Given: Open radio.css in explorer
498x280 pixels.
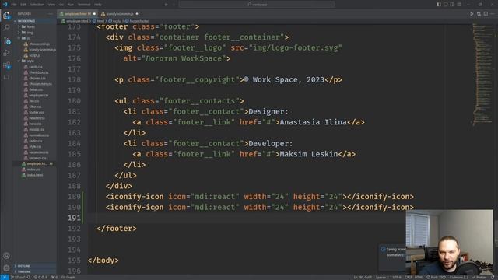Looking at the screenshot, I should point(36,141).
